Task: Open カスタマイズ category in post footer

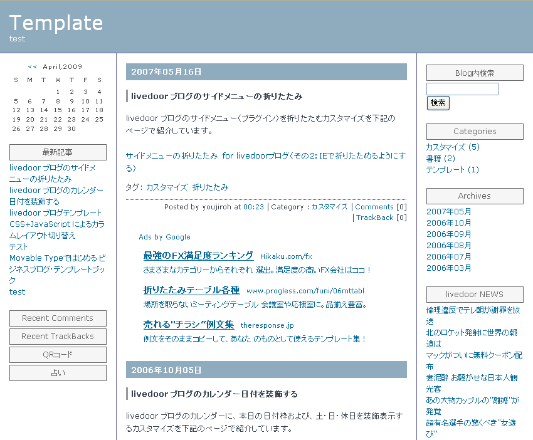Action: point(329,207)
